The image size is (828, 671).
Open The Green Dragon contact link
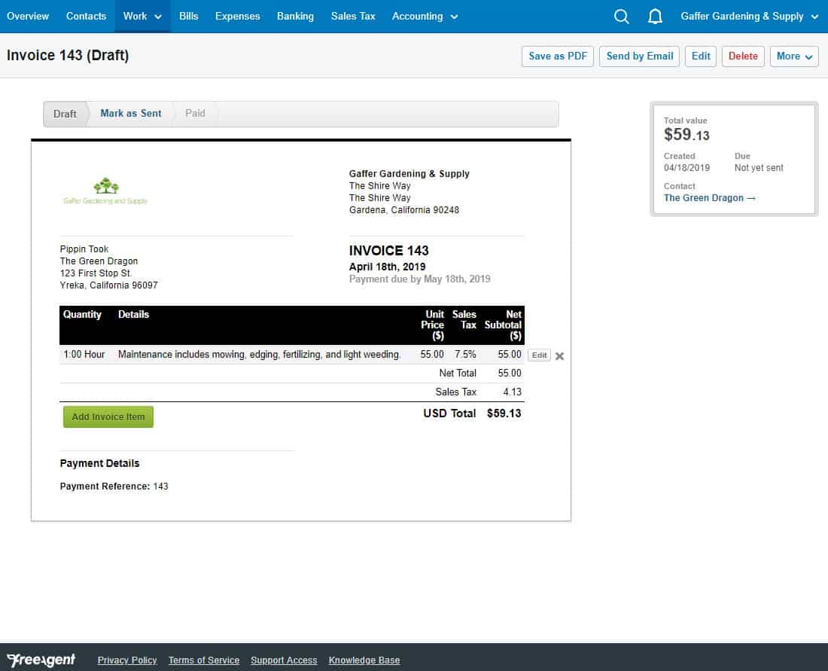point(709,198)
